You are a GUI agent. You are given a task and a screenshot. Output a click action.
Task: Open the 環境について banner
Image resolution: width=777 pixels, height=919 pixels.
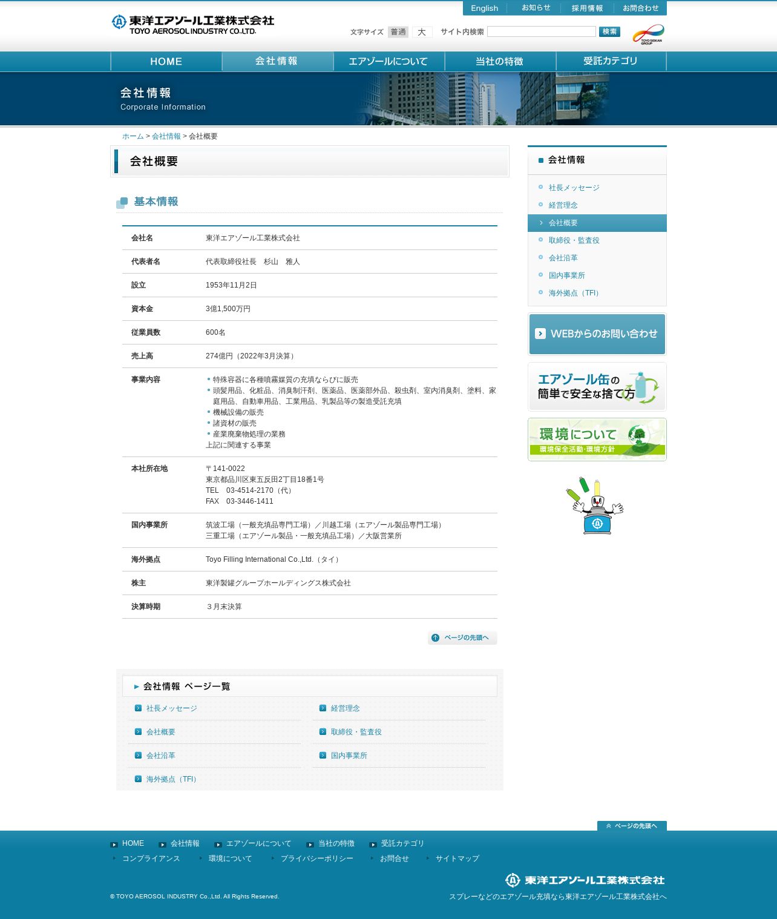[597, 440]
